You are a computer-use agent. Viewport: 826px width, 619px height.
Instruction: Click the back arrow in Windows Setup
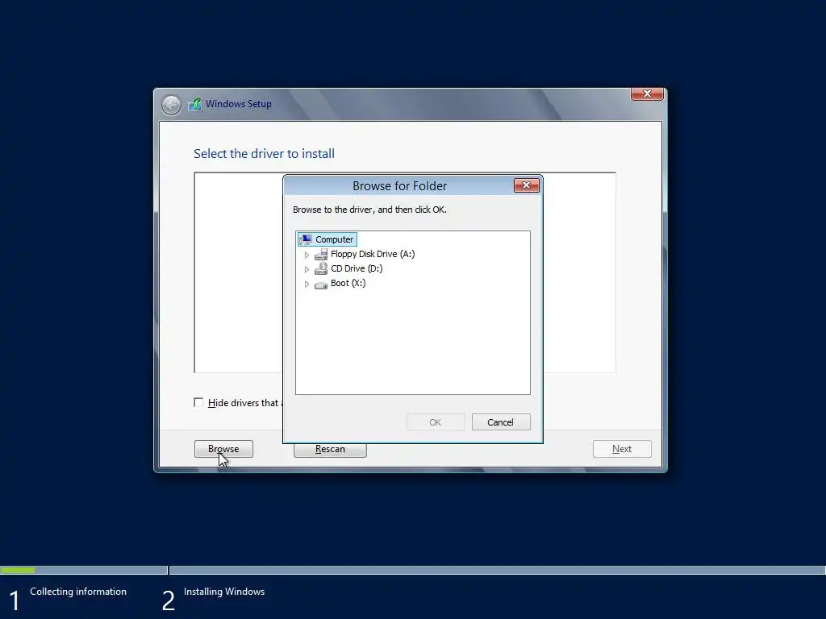pos(171,105)
